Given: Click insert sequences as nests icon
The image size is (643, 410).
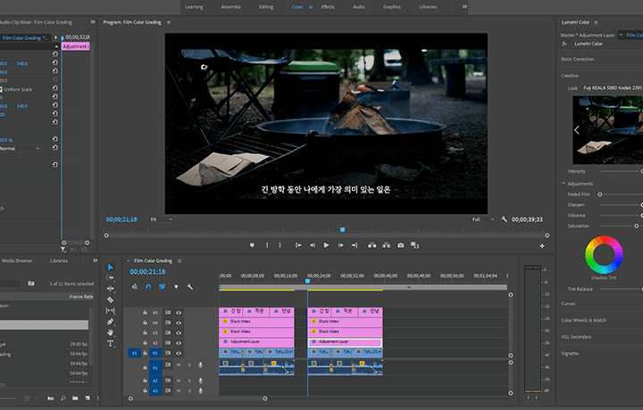Looking at the screenshot, I should (135, 287).
